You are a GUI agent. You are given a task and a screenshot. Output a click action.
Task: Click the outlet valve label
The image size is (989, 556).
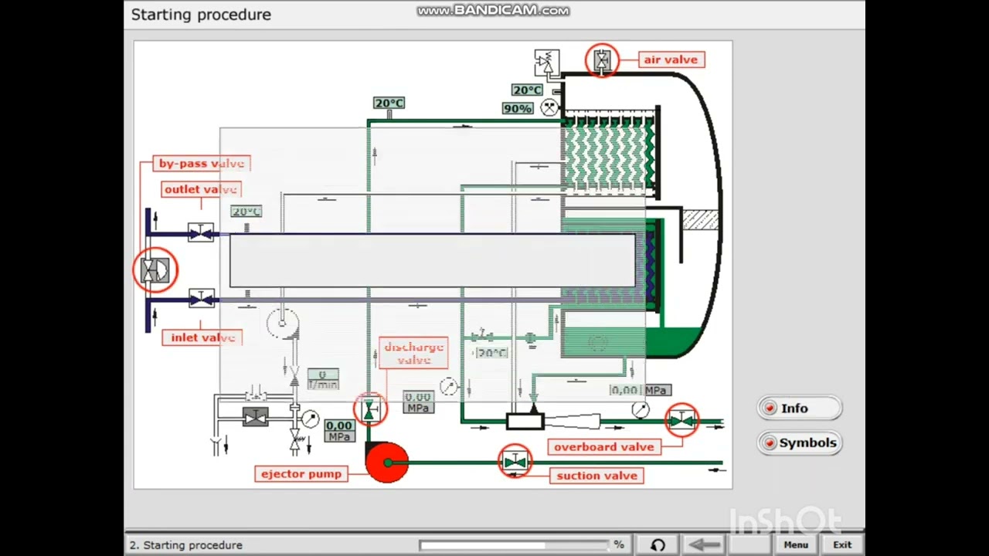coord(201,189)
